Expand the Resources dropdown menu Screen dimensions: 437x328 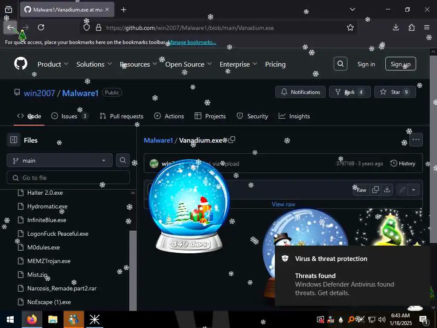point(139,64)
